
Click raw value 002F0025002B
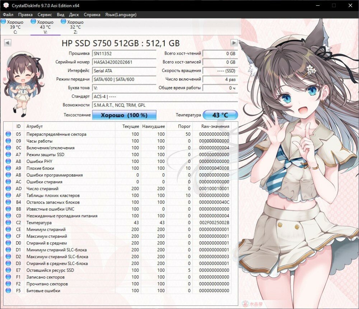click(214, 223)
